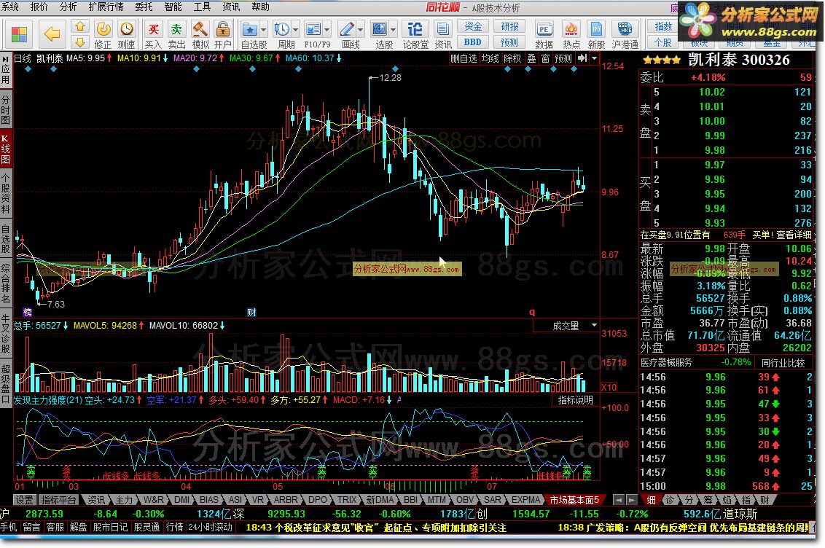Image resolution: width=825 pixels, height=548 pixels.
Task: Expand the 自选股 dropdown arrow
Action: (x=264, y=29)
